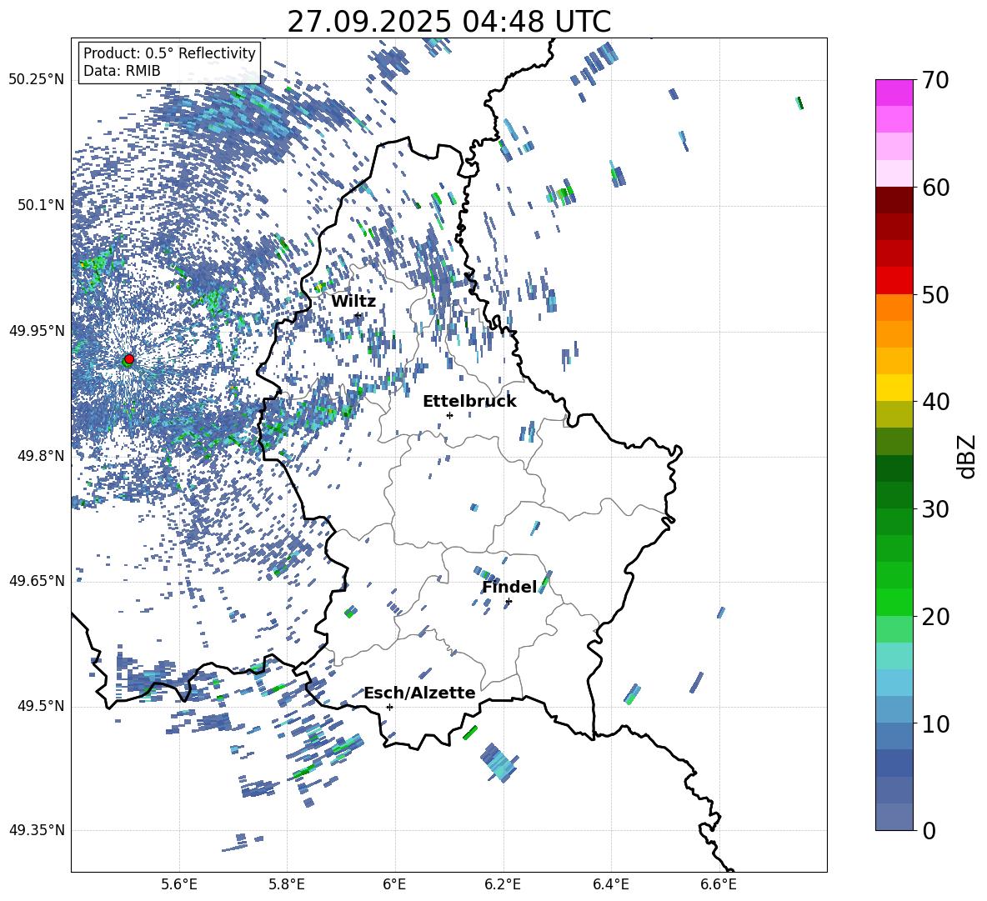Click the Ettelbruck station cross marker
The width and height of the screenshot is (987, 901).
[x=449, y=415]
